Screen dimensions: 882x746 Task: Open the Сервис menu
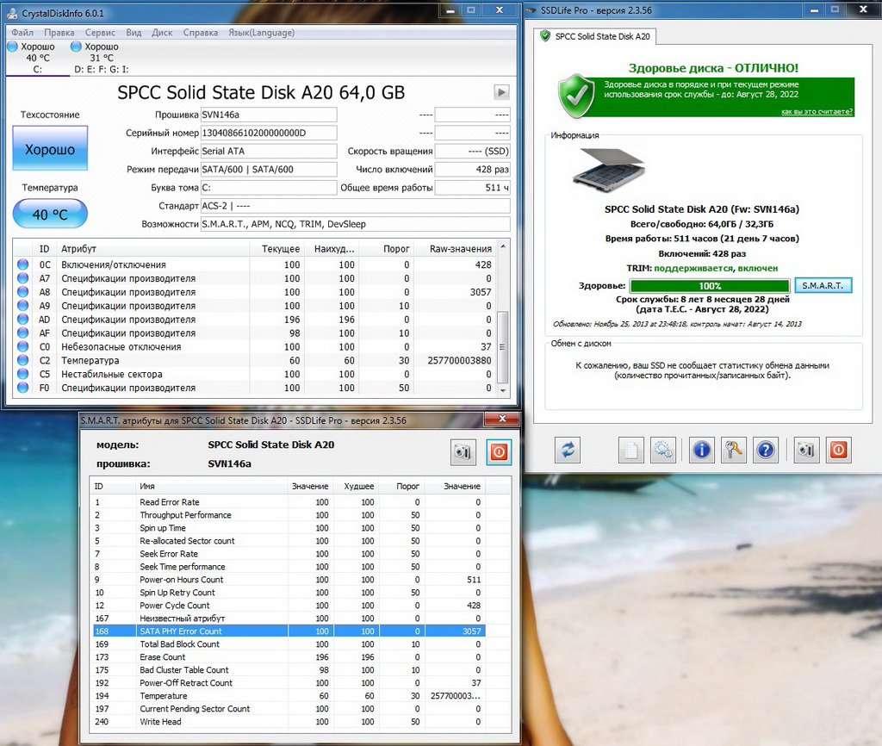tap(100, 33)
